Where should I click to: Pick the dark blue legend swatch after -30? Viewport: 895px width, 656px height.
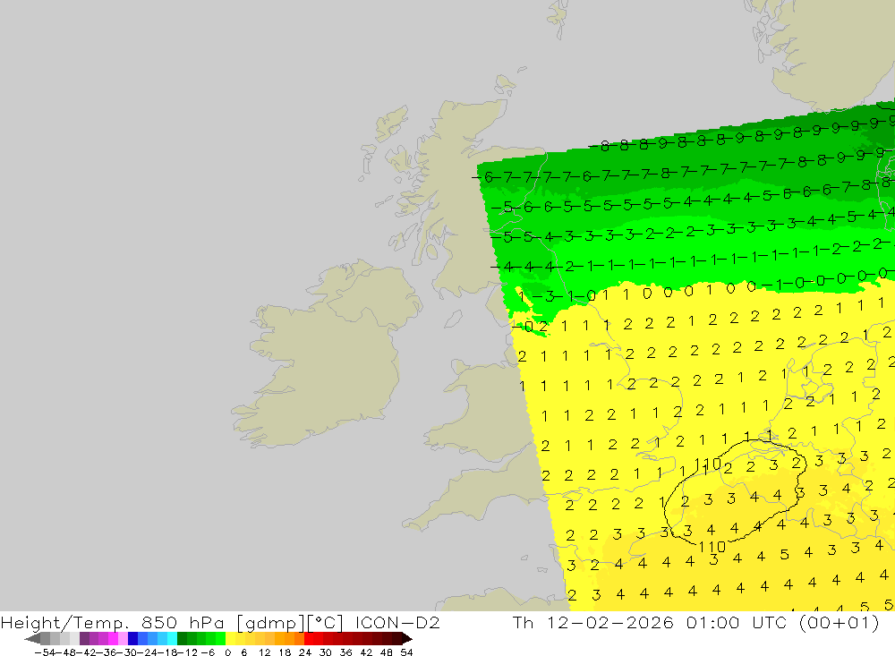(x=133, y=639)
